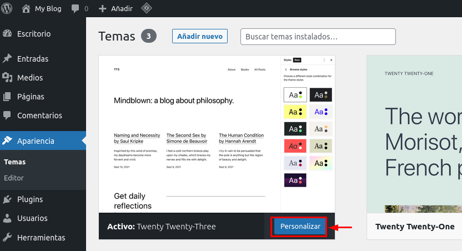Click the Apariencia paintbrush icon
The image size is (462, 251).
click(x=7, y=140)
